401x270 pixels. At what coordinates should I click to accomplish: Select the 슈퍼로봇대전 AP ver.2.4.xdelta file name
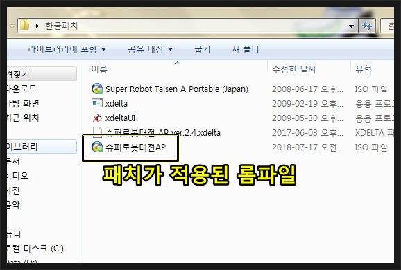pyautogui.click(x=163, y=132)
